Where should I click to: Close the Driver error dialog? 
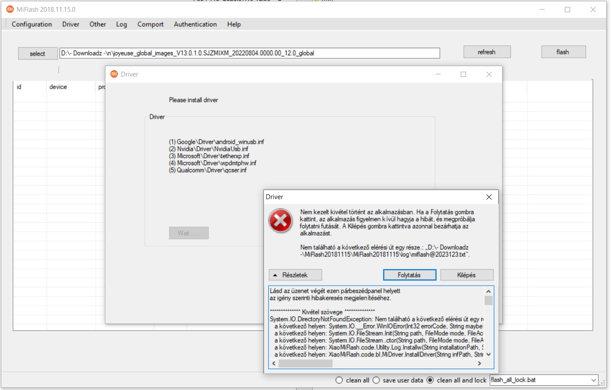(x=489, y=197)
